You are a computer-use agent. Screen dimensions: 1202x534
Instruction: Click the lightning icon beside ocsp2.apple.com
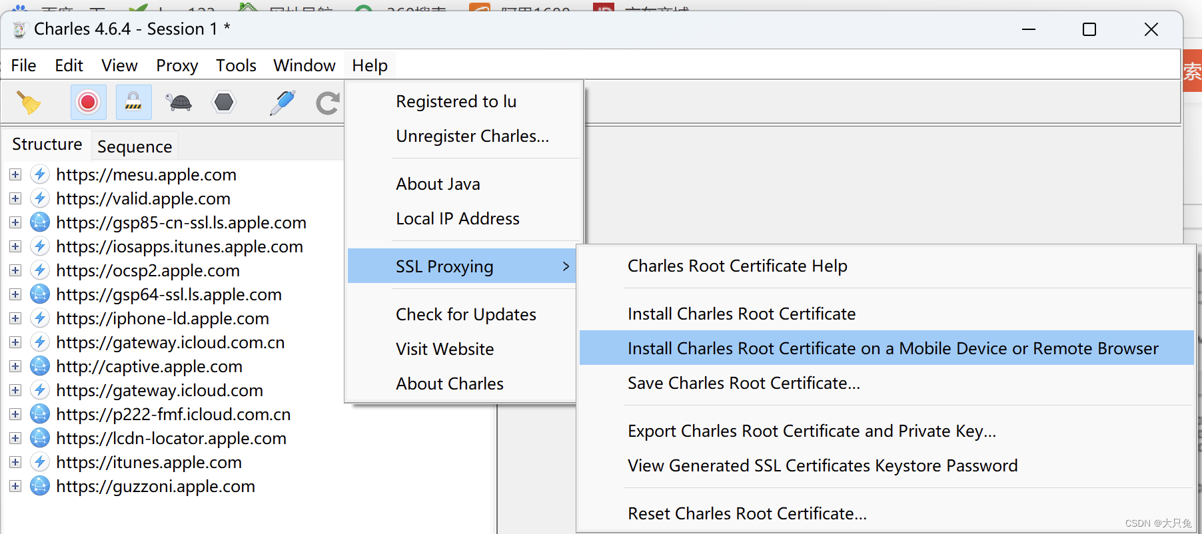(x=40, y=270)
